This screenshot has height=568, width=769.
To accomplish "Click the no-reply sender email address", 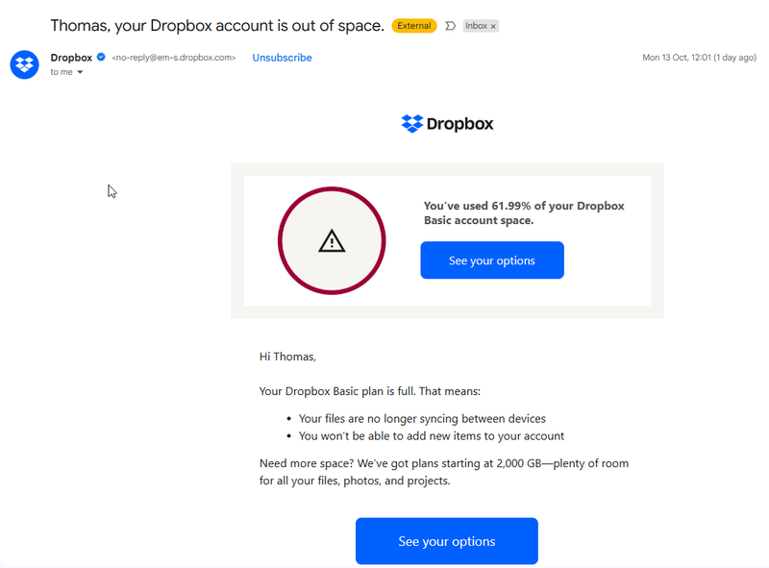I will point(173,58).
